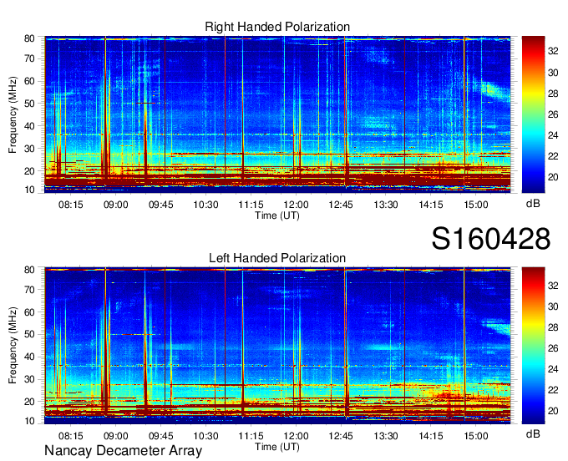Click the 10:30 tick on upper time axis

coord(205,205)
